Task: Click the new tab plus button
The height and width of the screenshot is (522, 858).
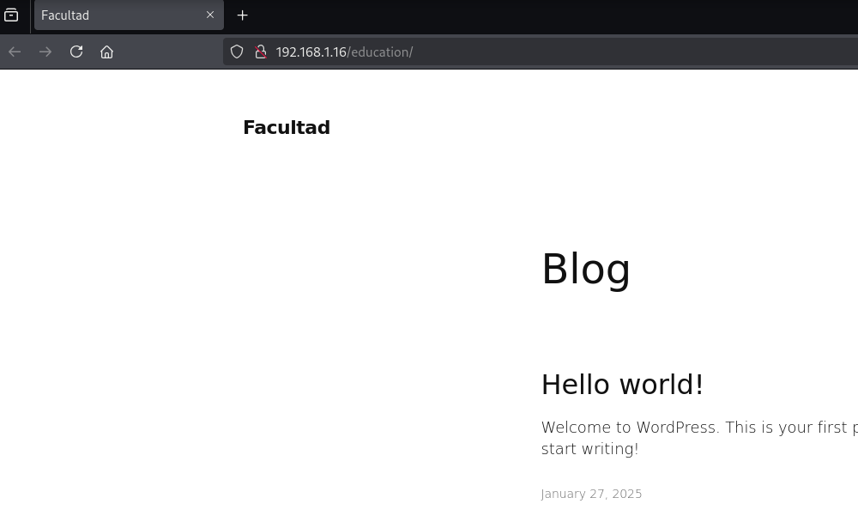Action: [x=243, y=15]
